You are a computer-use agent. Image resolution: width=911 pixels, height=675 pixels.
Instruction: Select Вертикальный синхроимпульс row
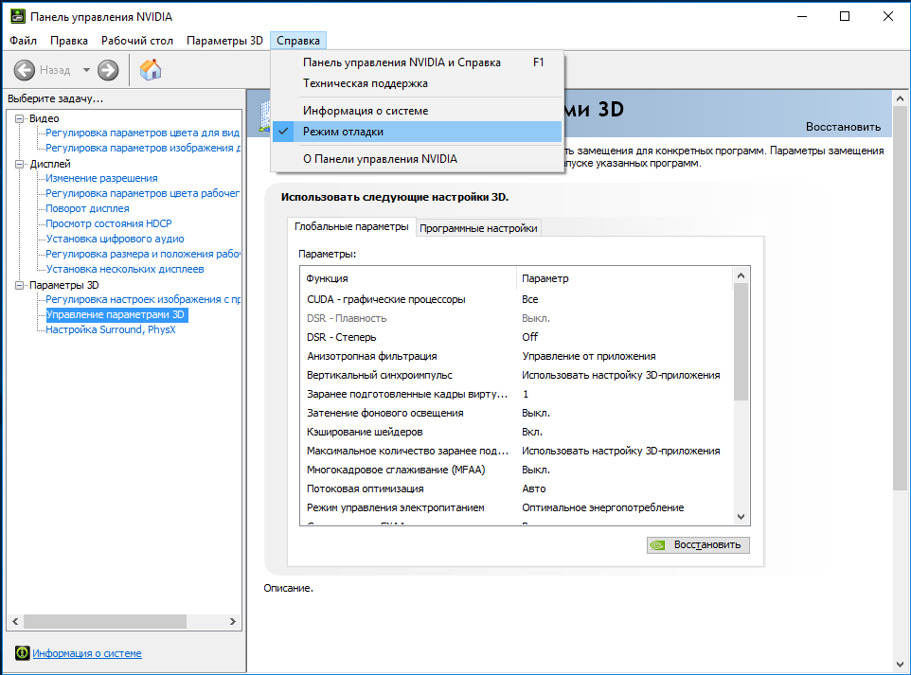[516, 375]
